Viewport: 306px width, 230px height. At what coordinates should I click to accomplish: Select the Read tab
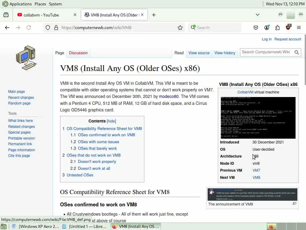coord(179,53)
